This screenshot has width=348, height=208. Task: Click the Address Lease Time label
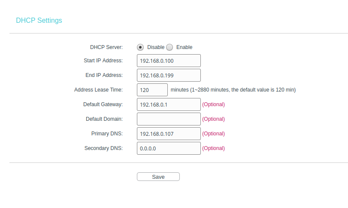point(98,90)
